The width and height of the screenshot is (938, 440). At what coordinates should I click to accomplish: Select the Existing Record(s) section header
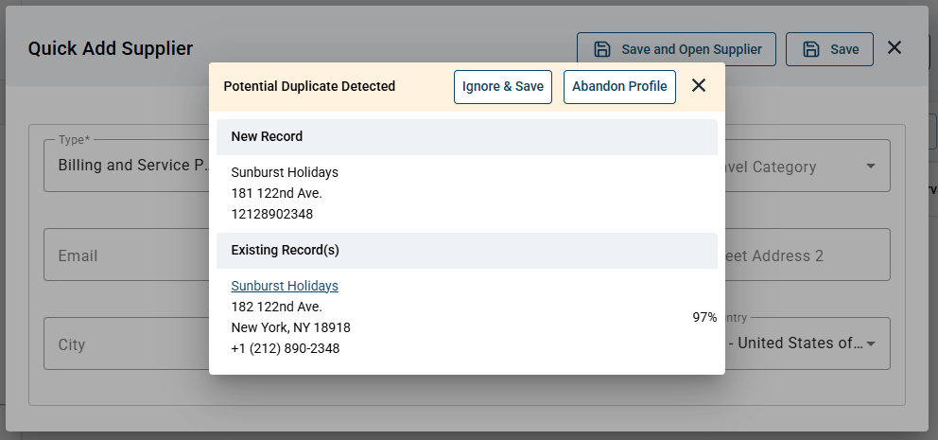pyautogui.click(x=466, y=251)
